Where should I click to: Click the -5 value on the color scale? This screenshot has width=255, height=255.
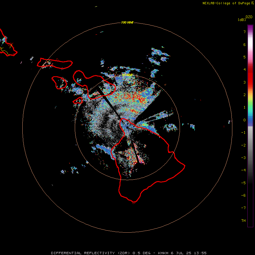click(243, 183)
